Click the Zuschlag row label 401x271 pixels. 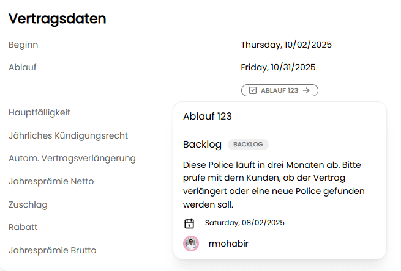(x=28, y=204)
